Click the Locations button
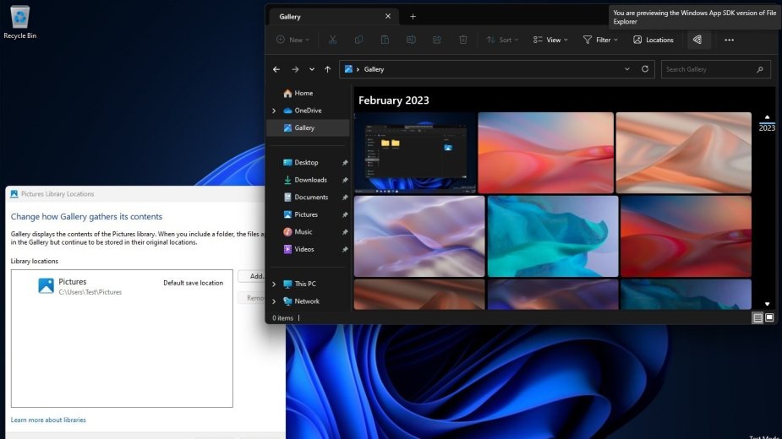The image size is (782, 439). (653, 40)
